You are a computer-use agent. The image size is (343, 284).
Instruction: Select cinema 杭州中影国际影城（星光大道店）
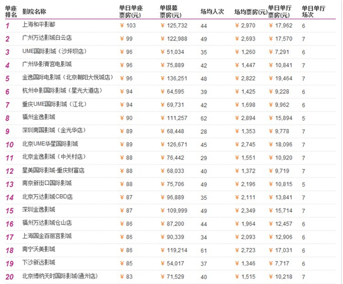(62, 90)
